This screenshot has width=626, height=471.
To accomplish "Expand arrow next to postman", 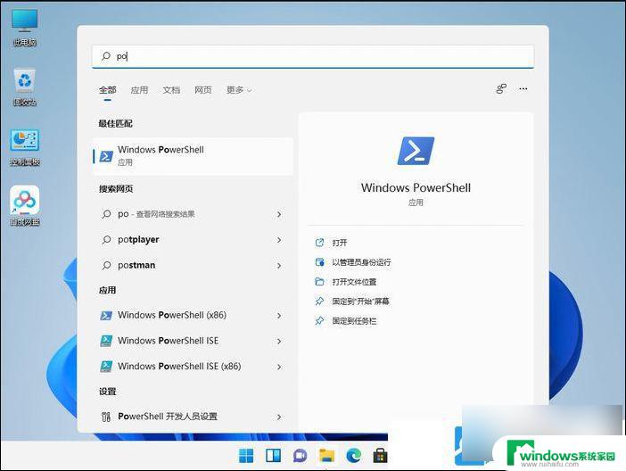I will pyautogui.click(x=279, y=266).
